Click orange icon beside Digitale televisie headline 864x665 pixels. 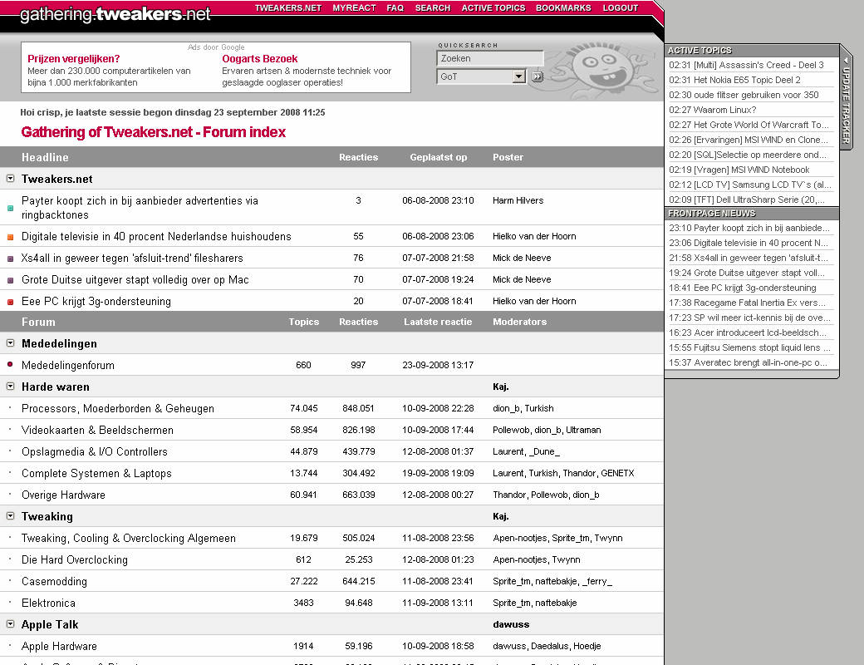(x=11, y=237)
